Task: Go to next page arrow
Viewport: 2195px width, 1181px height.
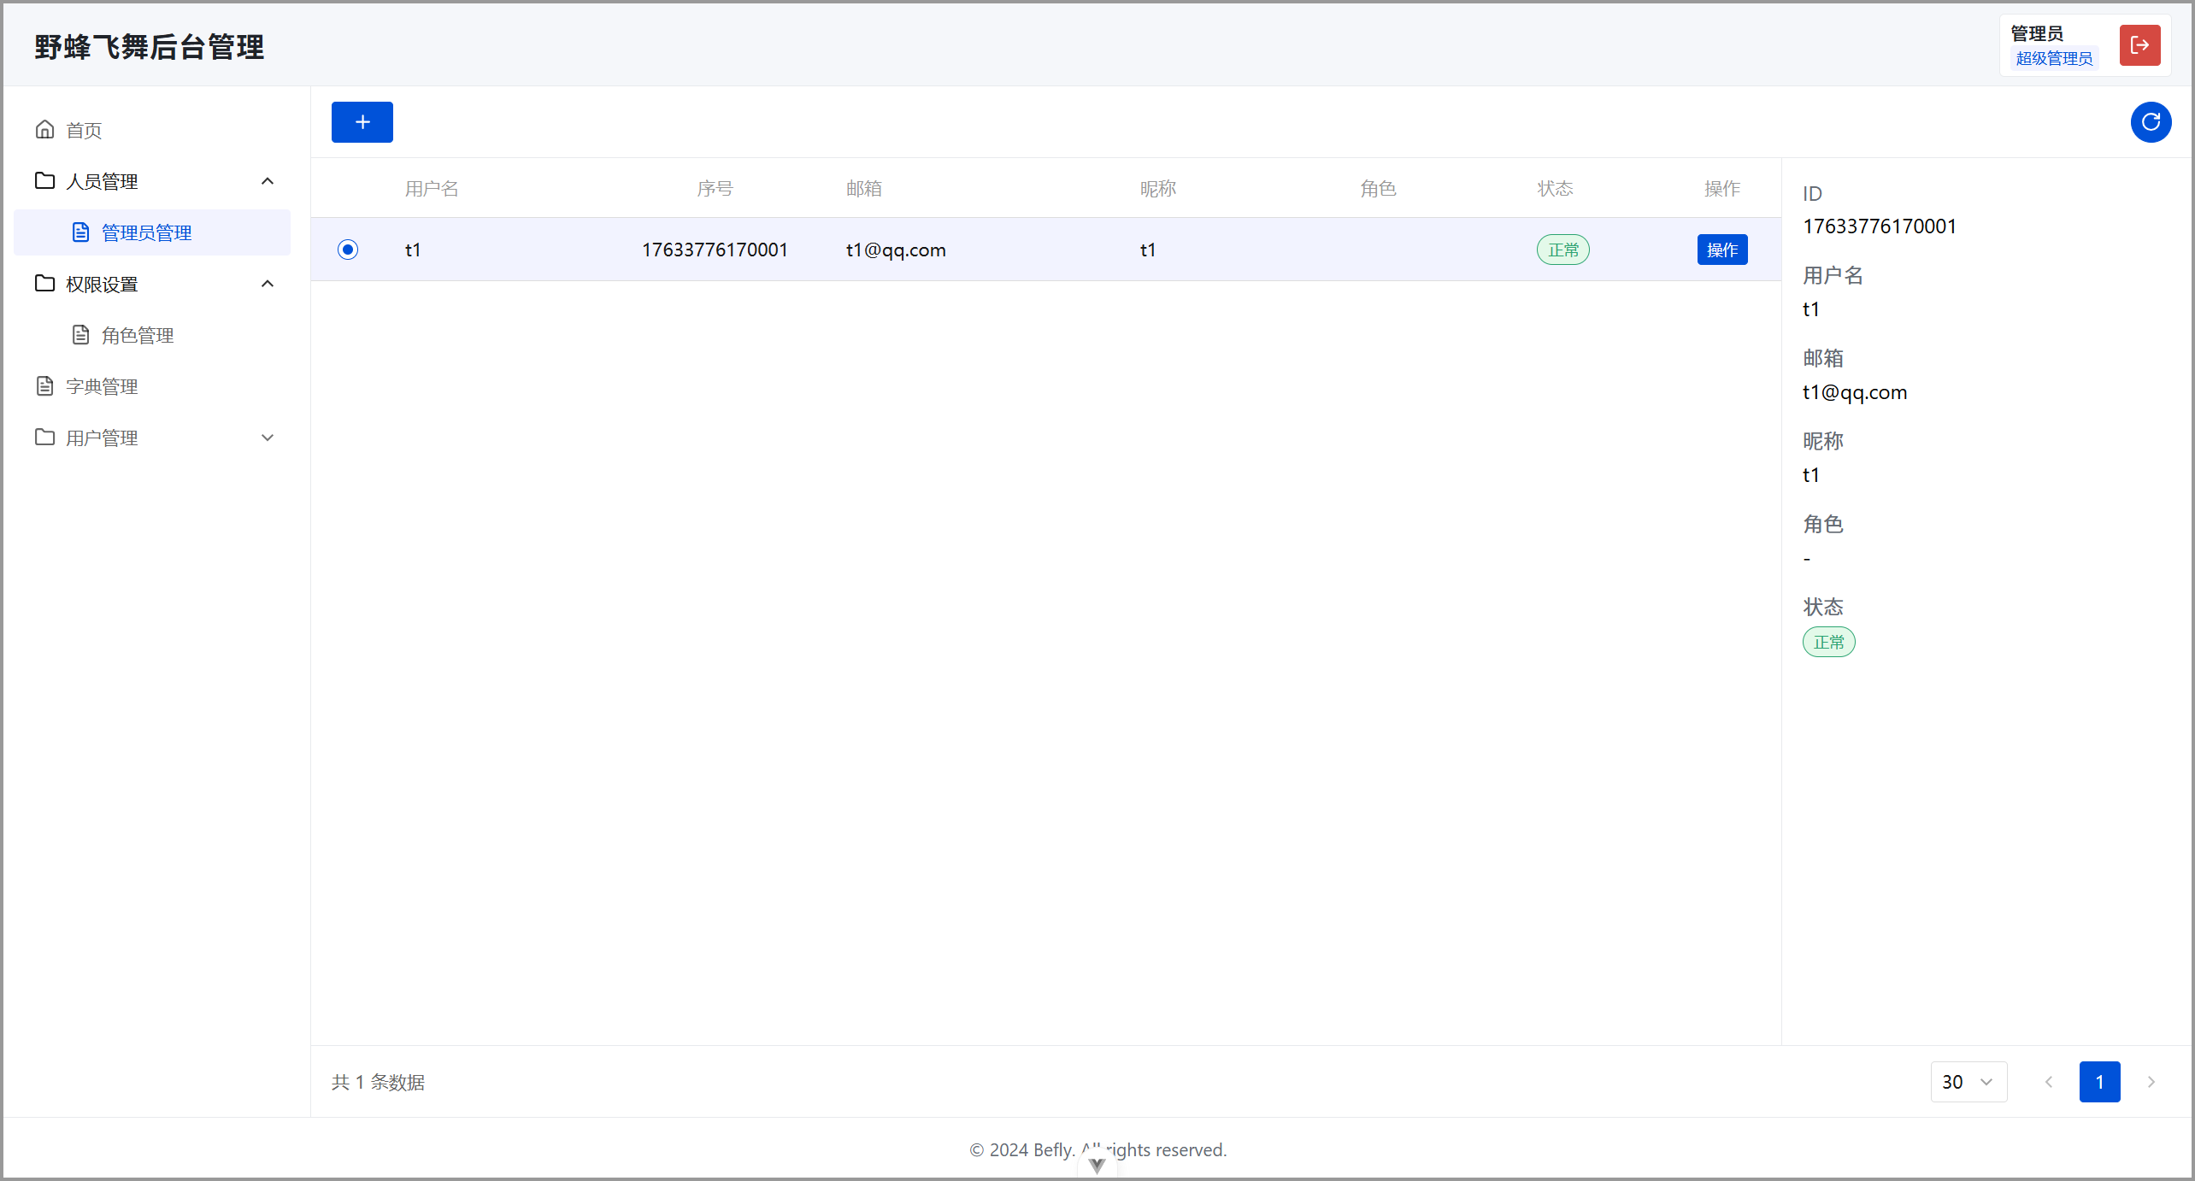Action: tap(2151, 1082)
